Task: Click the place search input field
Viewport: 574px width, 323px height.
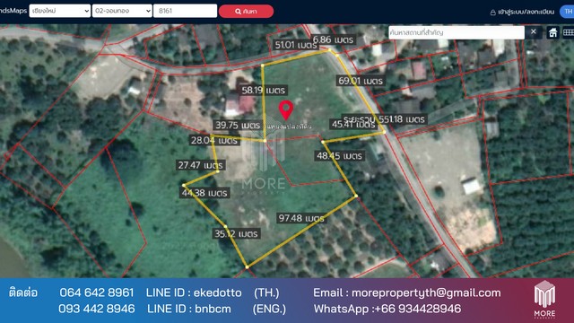Action: coord(457,32)
